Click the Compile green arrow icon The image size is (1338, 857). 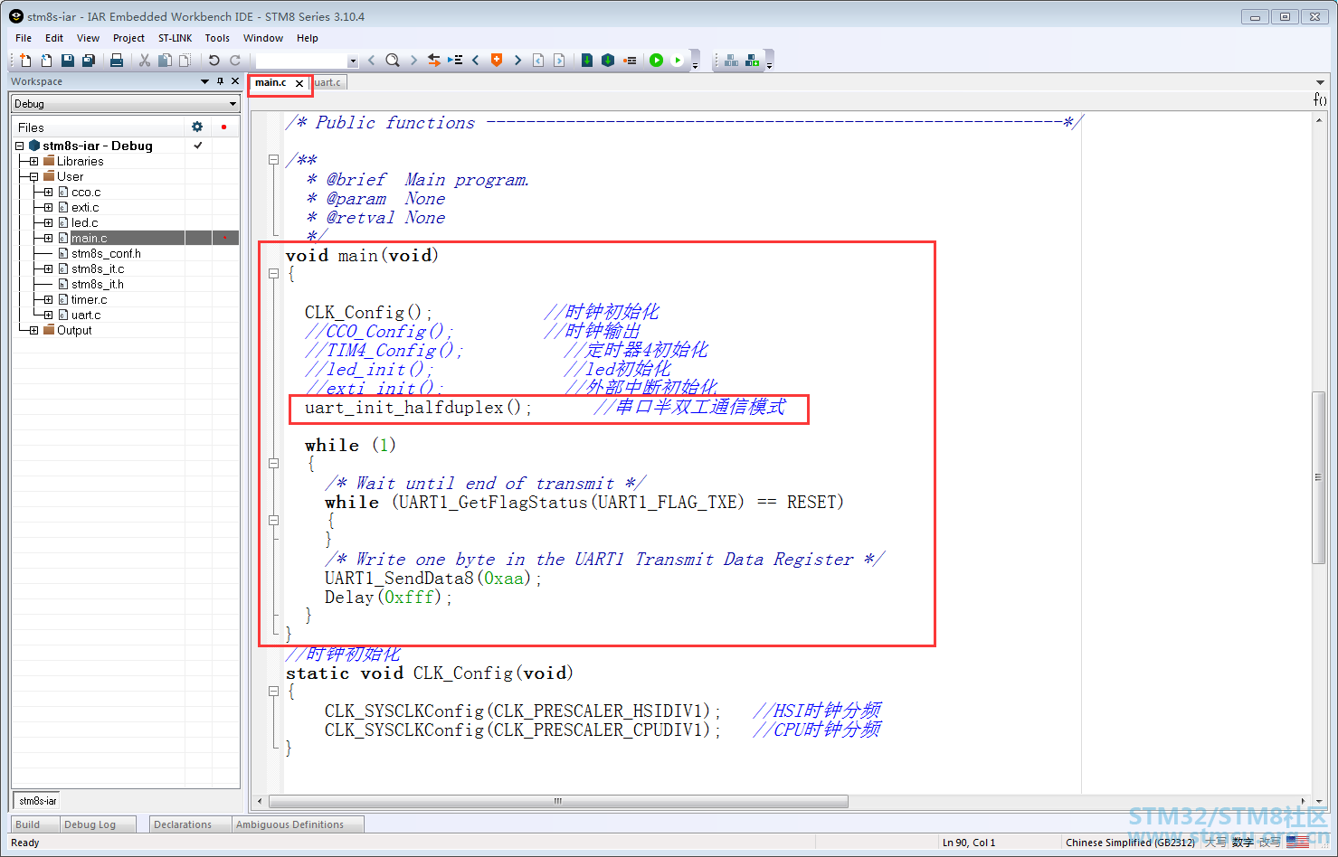coord(587,61)
